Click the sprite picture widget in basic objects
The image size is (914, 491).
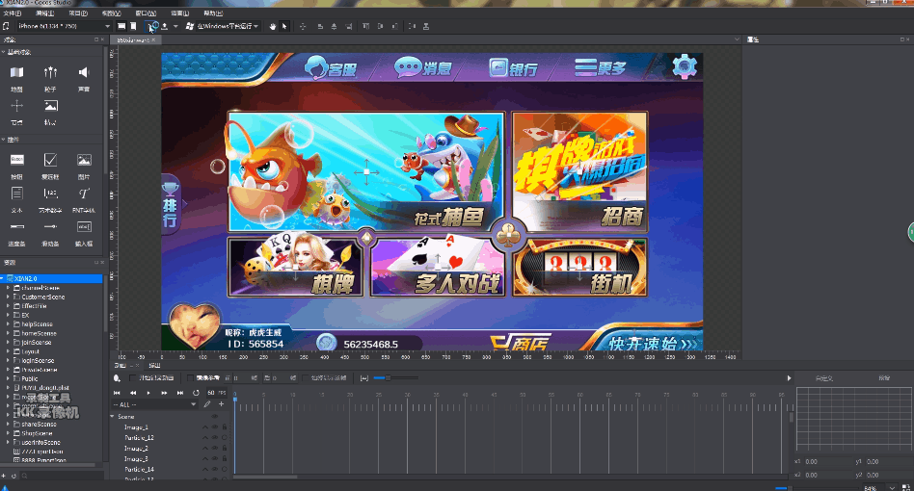[x=51, y=105]
